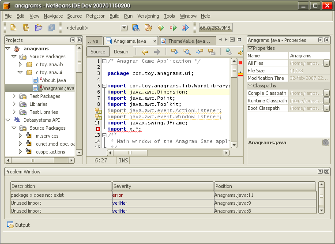
Task: Click the Datasystems API puzzle icon
Action: [17, 120]
